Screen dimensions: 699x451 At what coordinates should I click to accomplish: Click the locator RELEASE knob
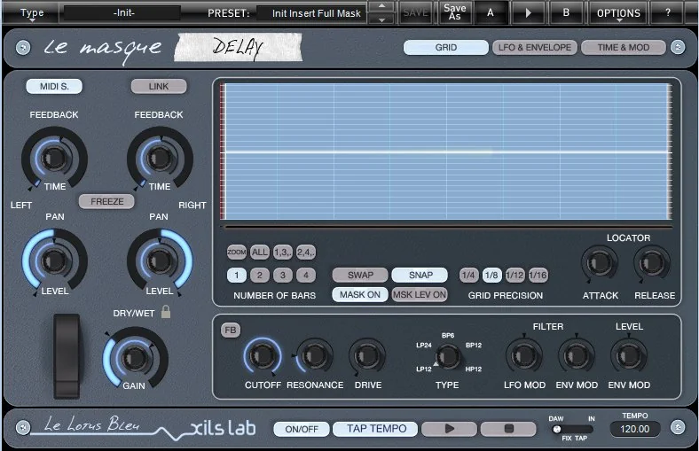pyautogui.click(x=652, y=262)
